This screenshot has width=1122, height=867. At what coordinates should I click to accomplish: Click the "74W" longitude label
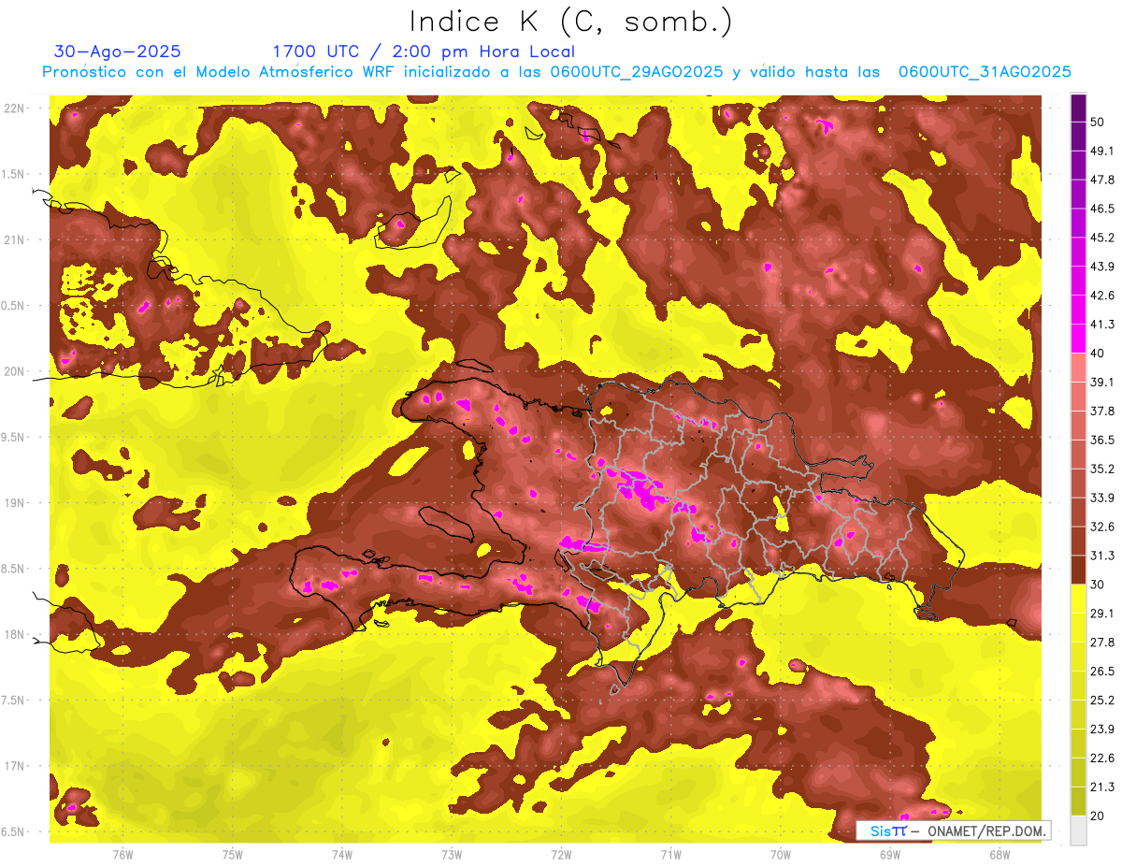coord(341,854)
